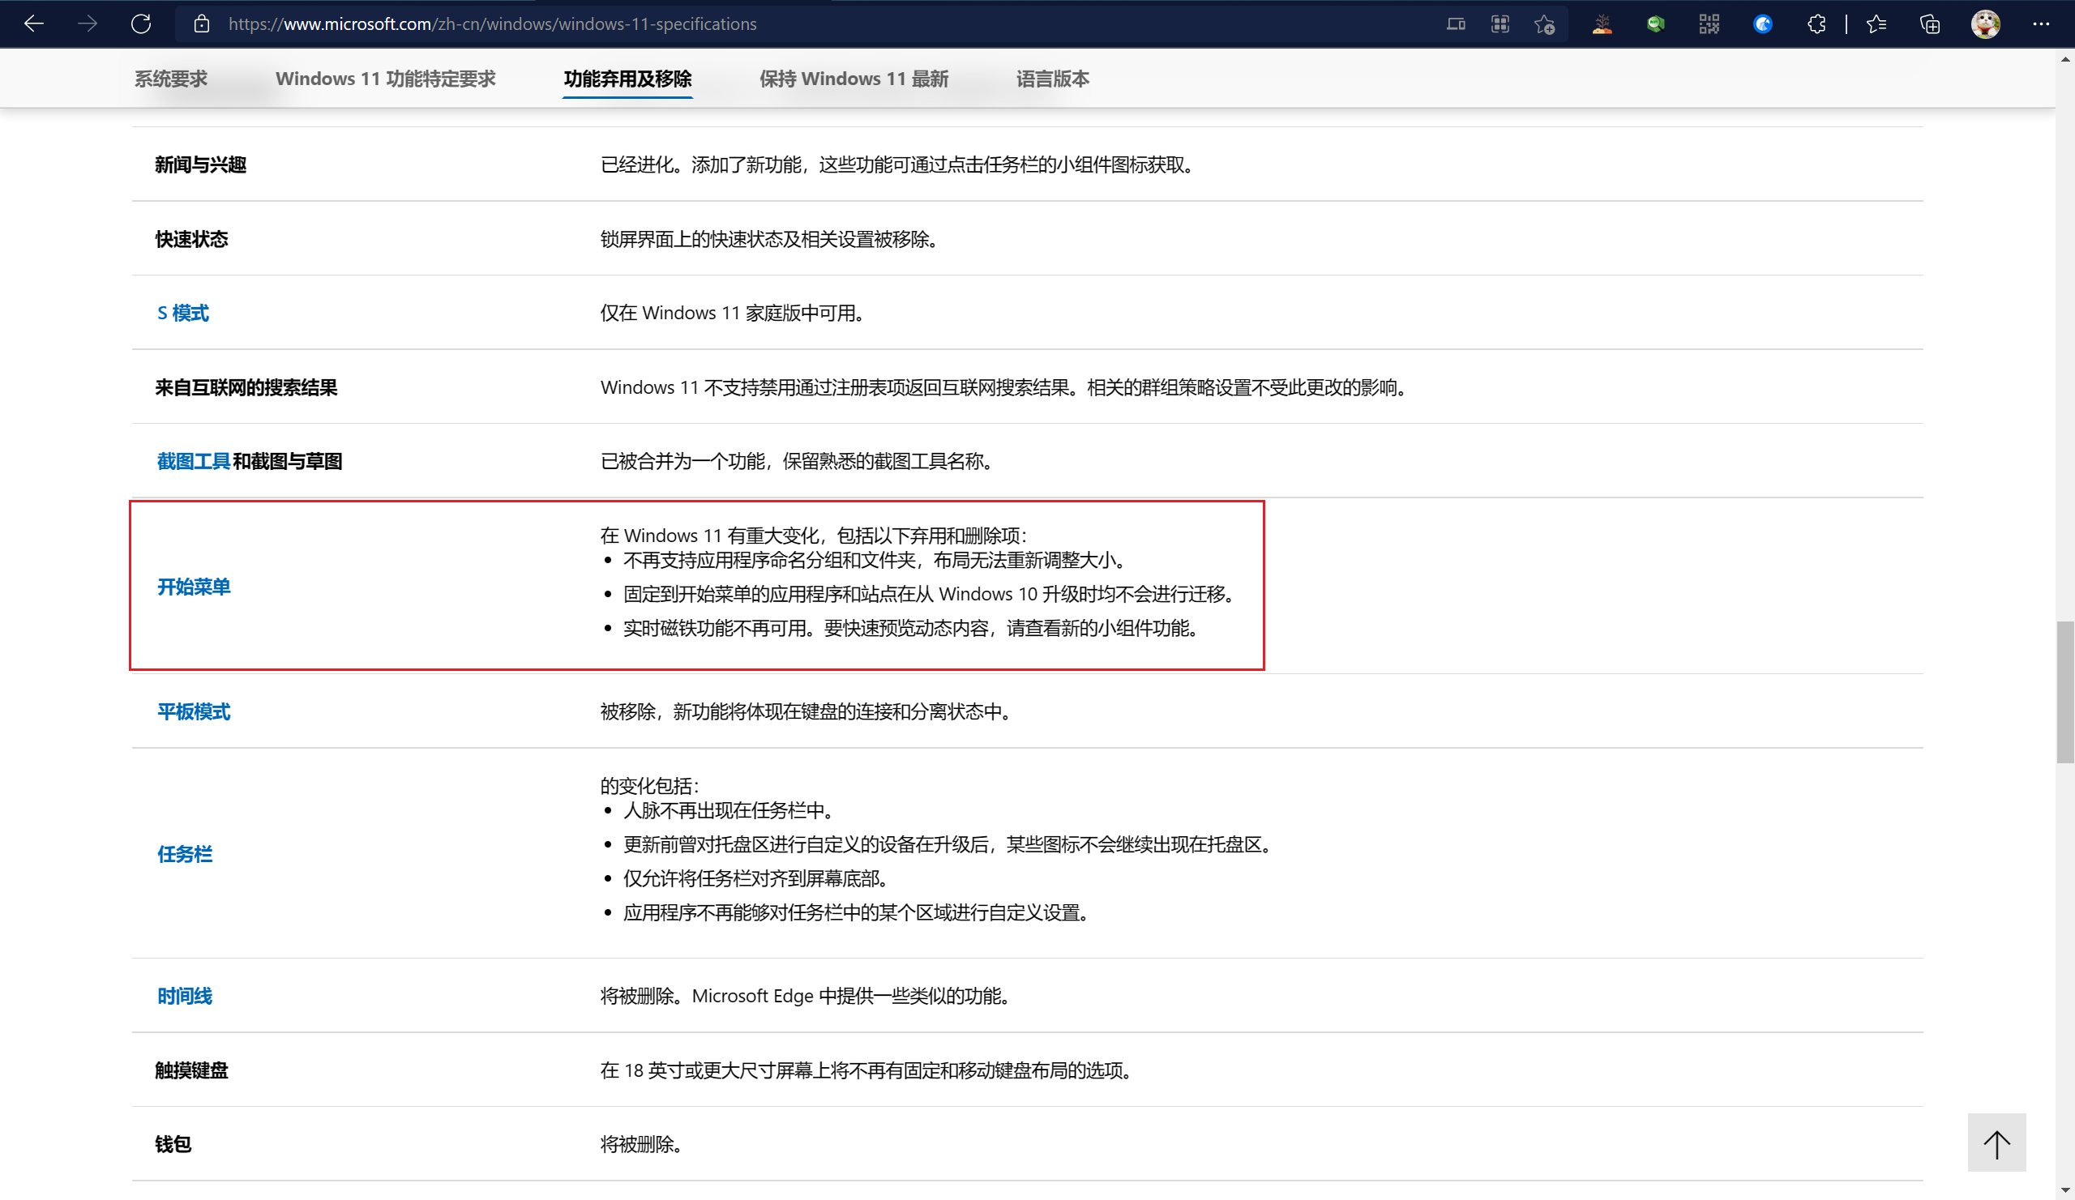Open the Collections icon
2075x1200 pixels.
(1929, 23)
